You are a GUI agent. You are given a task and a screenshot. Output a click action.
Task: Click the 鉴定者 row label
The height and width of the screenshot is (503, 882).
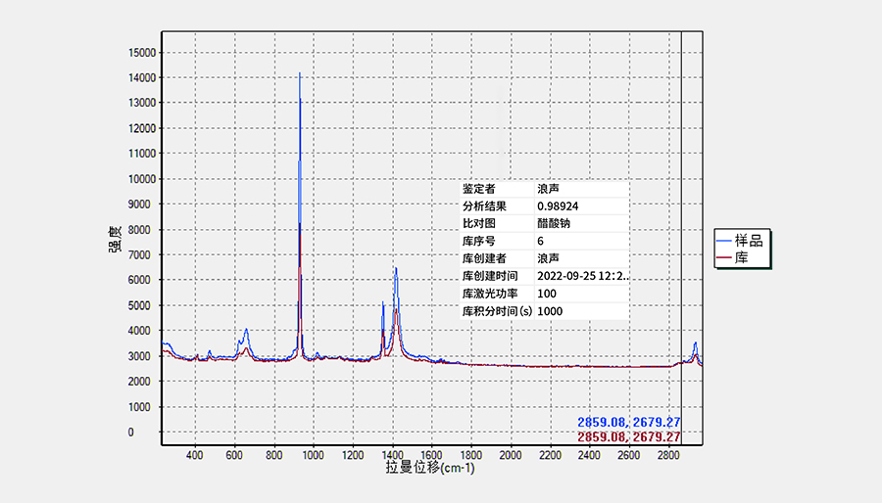(478, 189)
